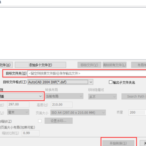The height and width of the screenshot is (146, 146).
Task: Toggle the checkbox beside 设置水印
Action: (40, 121)
